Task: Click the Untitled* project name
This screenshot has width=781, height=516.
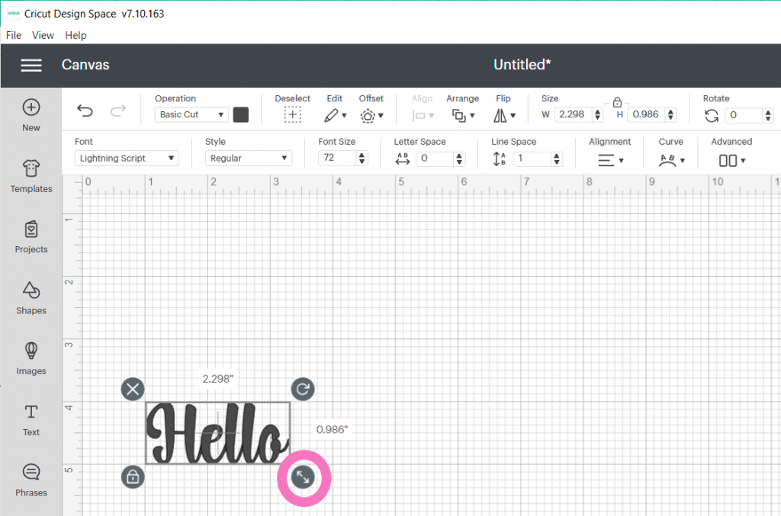Action: tap(522, 65)
